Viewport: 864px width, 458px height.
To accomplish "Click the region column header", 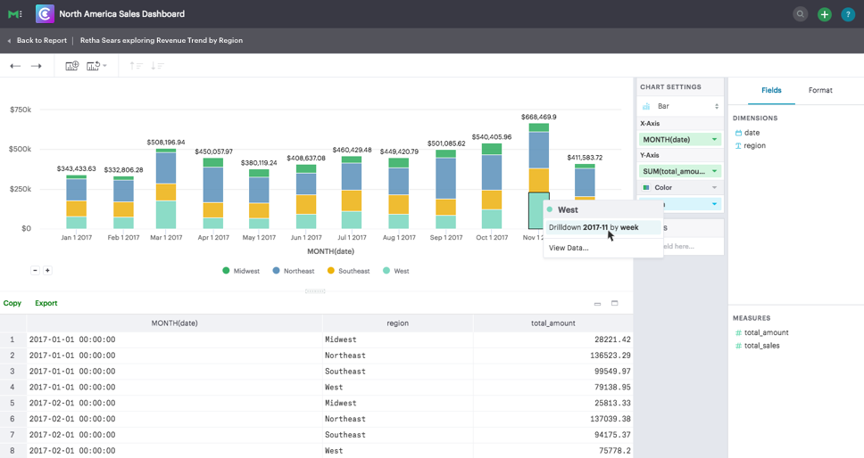I will pos(398,323).
